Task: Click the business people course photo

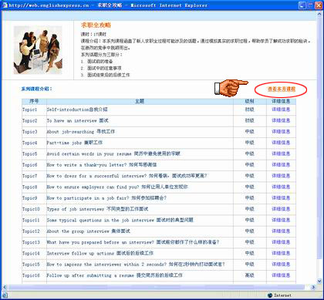Action: pos(38,50)
